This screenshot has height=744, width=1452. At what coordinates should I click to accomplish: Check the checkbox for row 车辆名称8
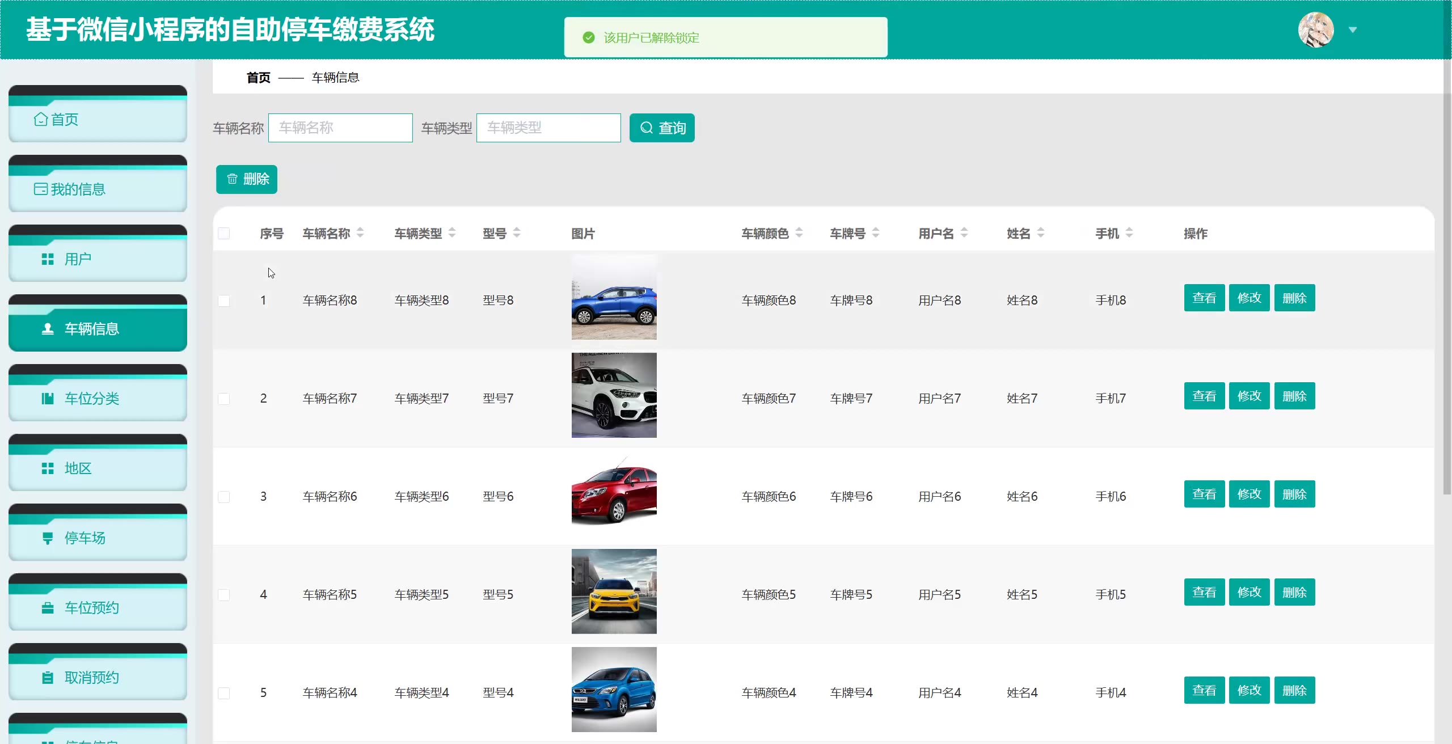point(224,301)
